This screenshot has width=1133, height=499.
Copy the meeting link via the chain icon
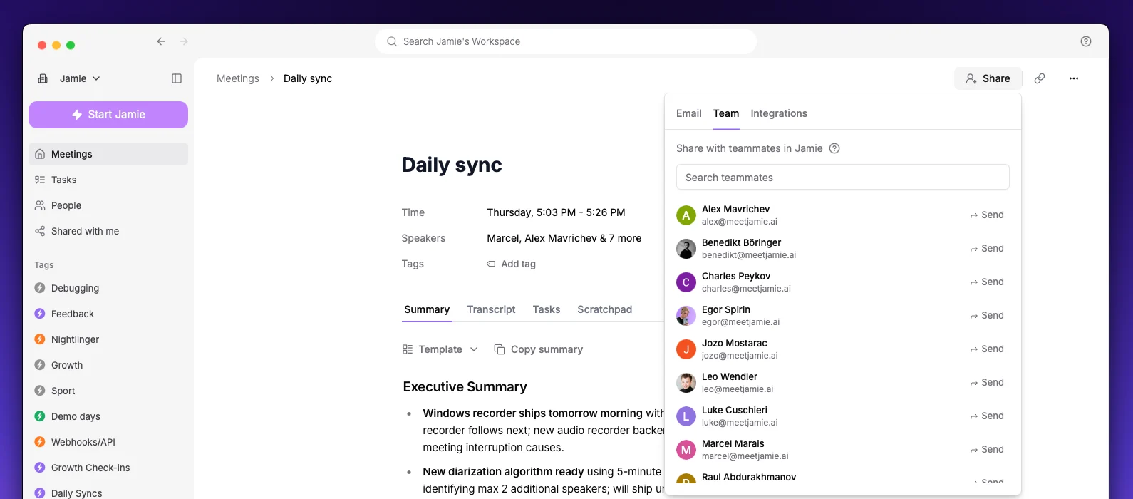click(1040, 78)
